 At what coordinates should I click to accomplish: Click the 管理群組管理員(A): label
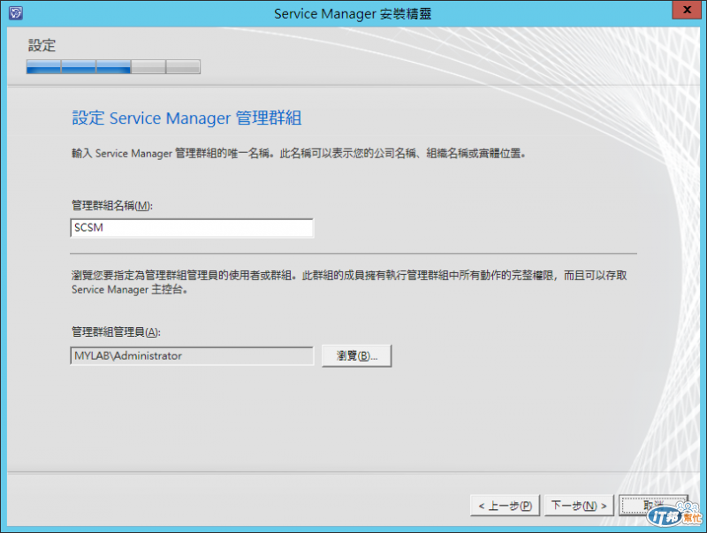tap(116, 332)
